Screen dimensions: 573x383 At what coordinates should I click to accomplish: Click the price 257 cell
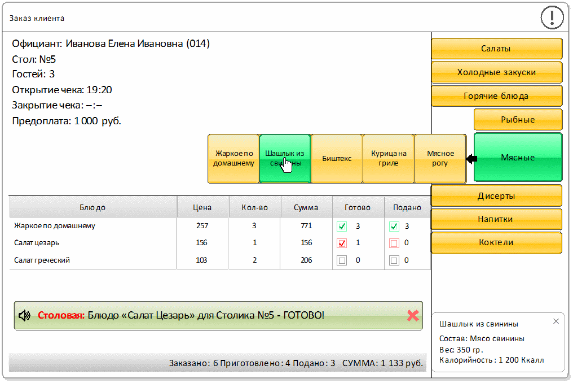pos(202,226)
